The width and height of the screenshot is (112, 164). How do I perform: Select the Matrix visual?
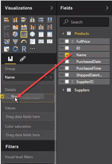50,34
